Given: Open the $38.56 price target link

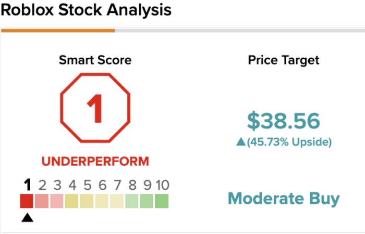Looking at the screenshot, I should (x=284, y=121).
